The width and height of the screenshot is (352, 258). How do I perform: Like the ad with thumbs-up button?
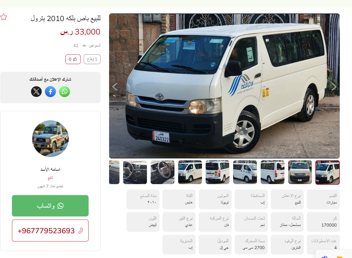[73, 59]
